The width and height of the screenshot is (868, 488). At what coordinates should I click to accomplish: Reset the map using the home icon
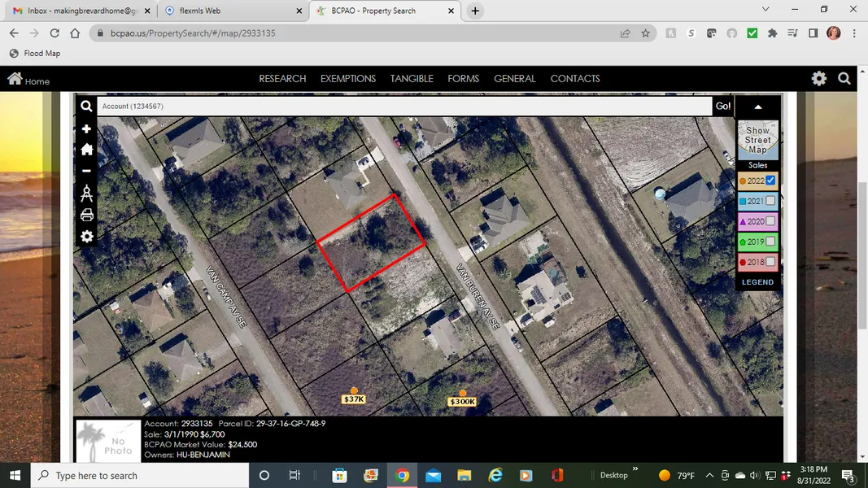(86, 150)
